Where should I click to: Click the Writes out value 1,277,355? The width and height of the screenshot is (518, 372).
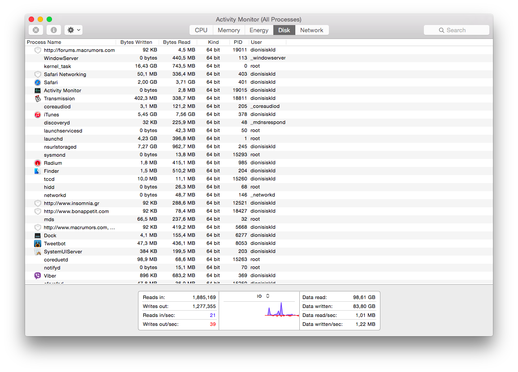[204, 306]
